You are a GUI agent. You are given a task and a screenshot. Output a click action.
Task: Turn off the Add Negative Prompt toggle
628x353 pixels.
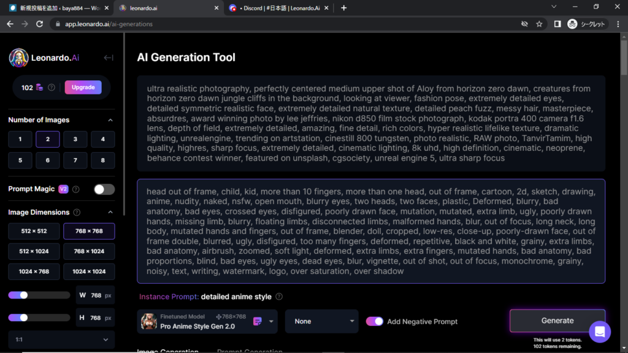(375, 321)
